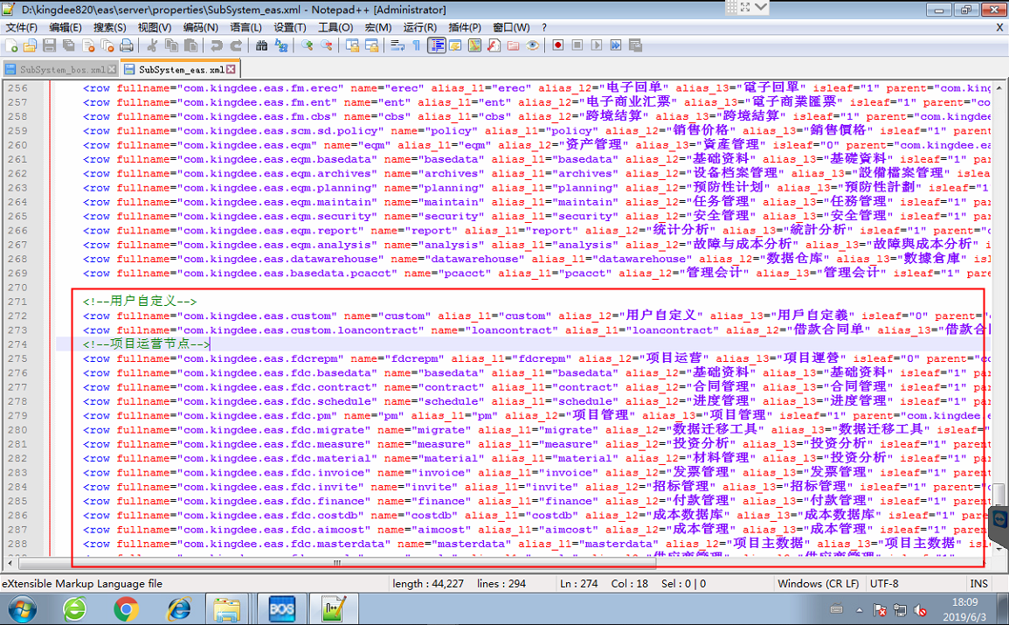Open the 设置(T) menu
1009x625 pixels.
(x=289, y=27)
